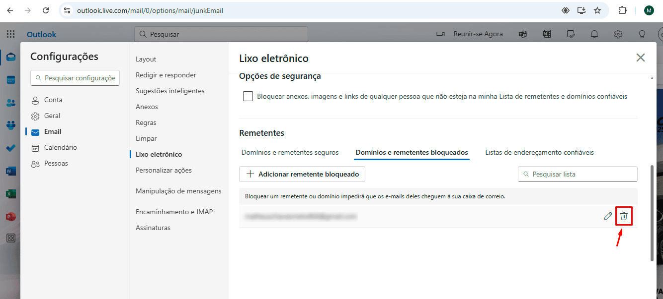Click Reunir-se Agora video button
The height and width of the screenshot is (299, 663).
pos(470,34)
